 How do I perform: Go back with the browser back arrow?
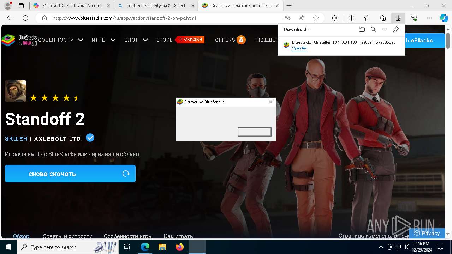pyautogui.click(x=10, y=18)
